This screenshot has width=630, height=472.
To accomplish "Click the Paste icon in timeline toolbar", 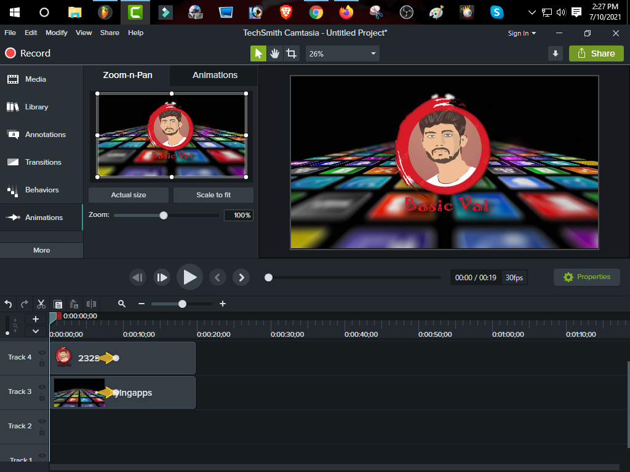I will [74, 304].
